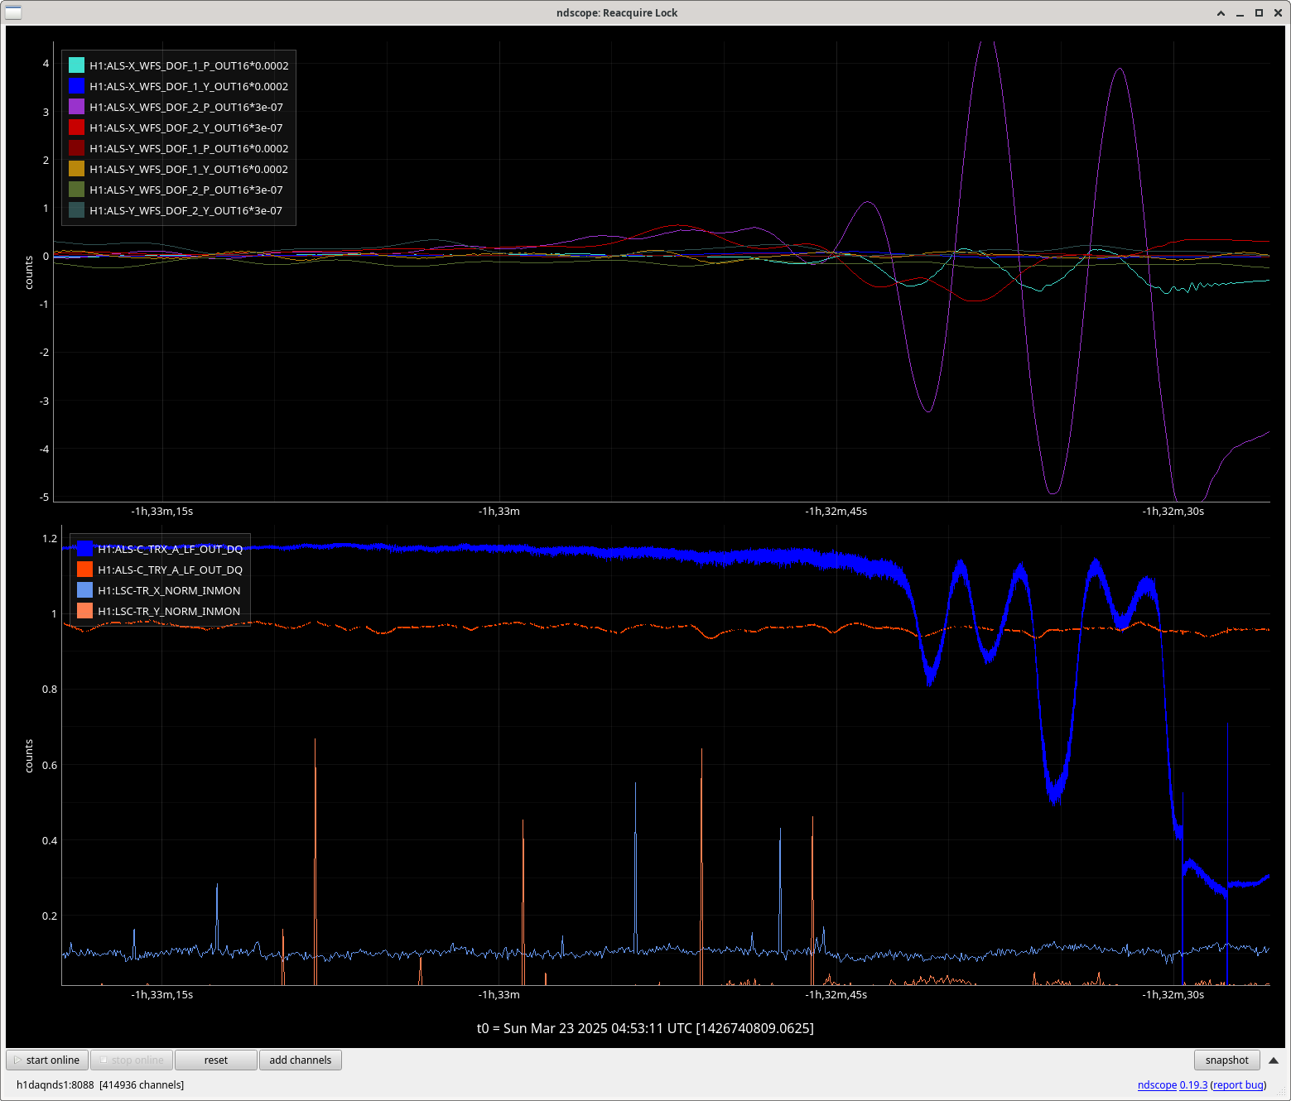Click the ndscope: Reacquire Lock title text
The height and width of the screenshot is (1101, 1291).
(617, 12)
